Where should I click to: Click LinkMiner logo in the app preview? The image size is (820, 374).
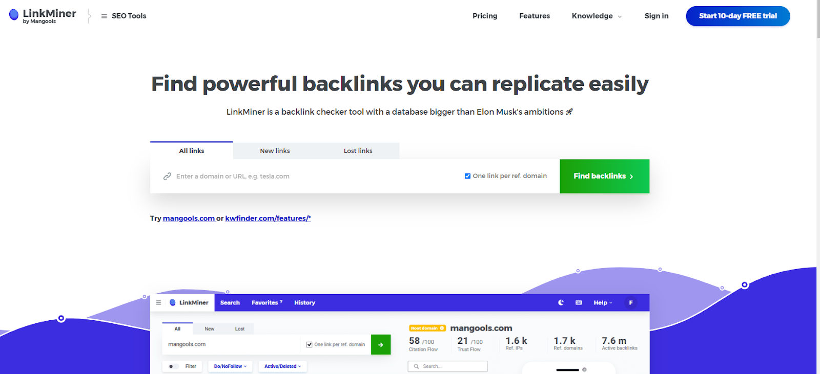click(189, 302)
